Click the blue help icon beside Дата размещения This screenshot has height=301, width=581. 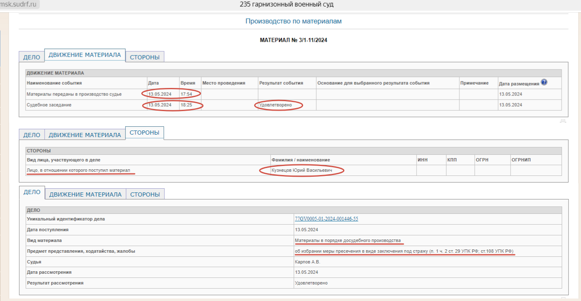[544, 82]
